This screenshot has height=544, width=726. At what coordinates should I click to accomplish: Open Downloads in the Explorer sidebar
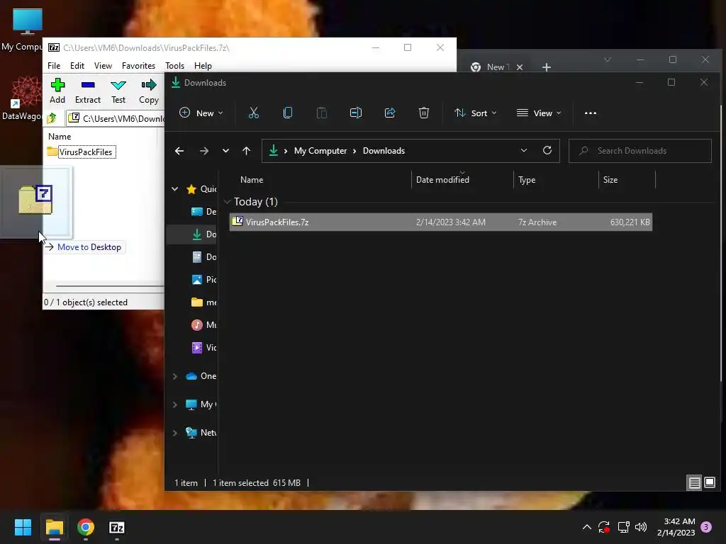pyautogui.click(x=203, y=234)
